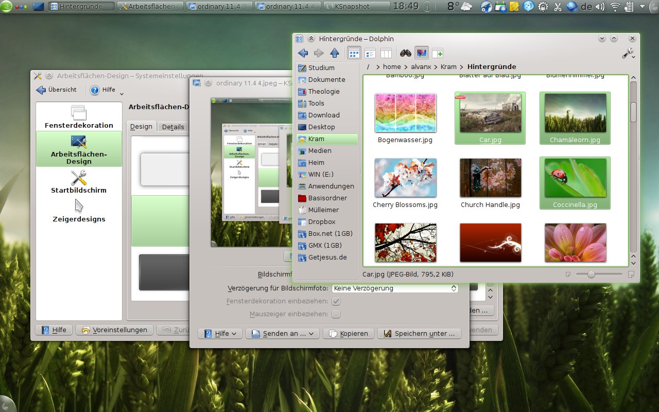Open Verzögerung für Bildschirmfoto dropdown

(x=395, y=288)
